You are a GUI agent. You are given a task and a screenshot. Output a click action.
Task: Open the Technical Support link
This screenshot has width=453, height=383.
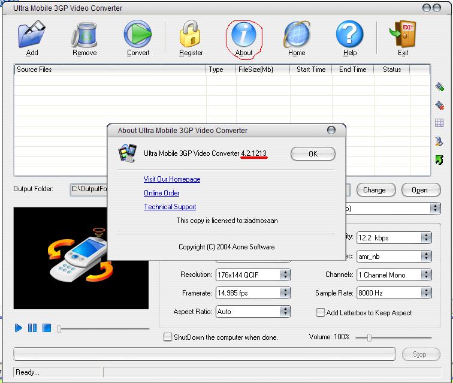170,207
